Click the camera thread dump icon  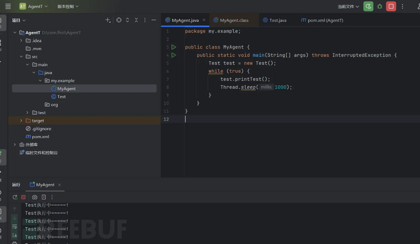pos(35,197)
